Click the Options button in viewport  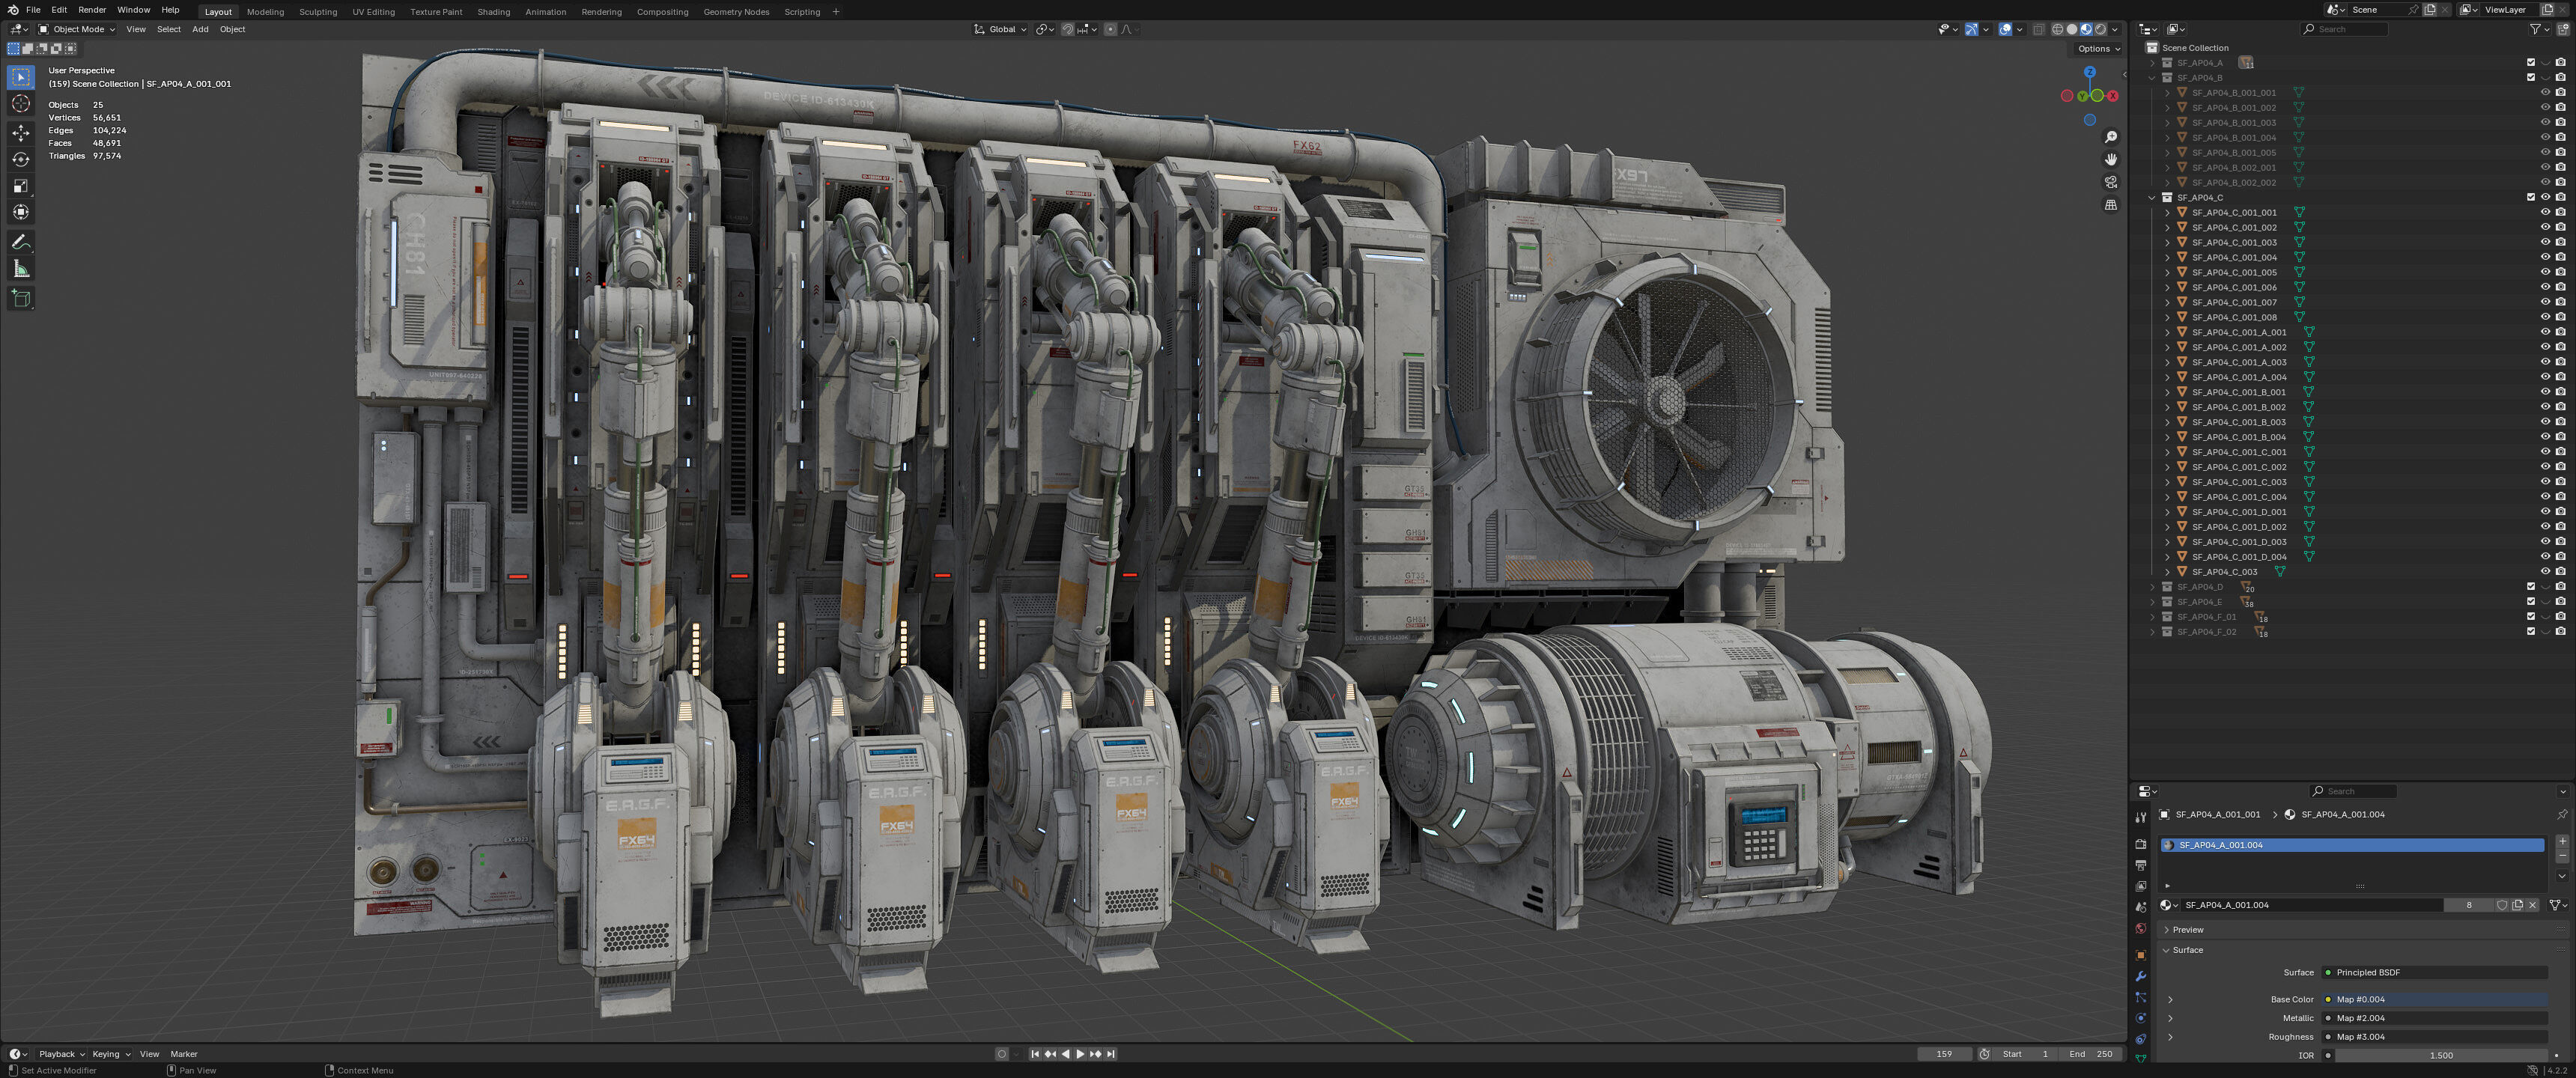click(2097, 48)
